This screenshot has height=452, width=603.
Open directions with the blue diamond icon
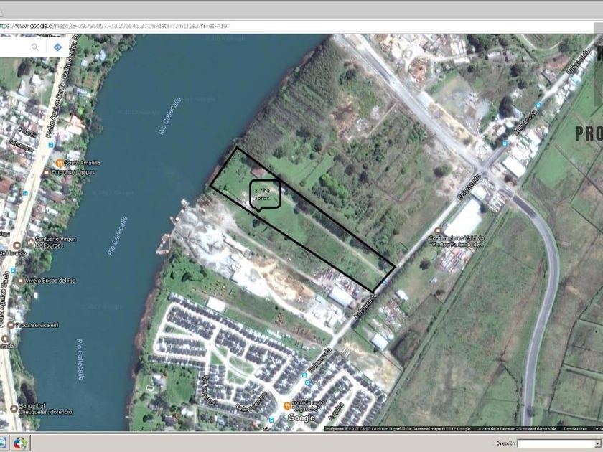click(57, 47)
